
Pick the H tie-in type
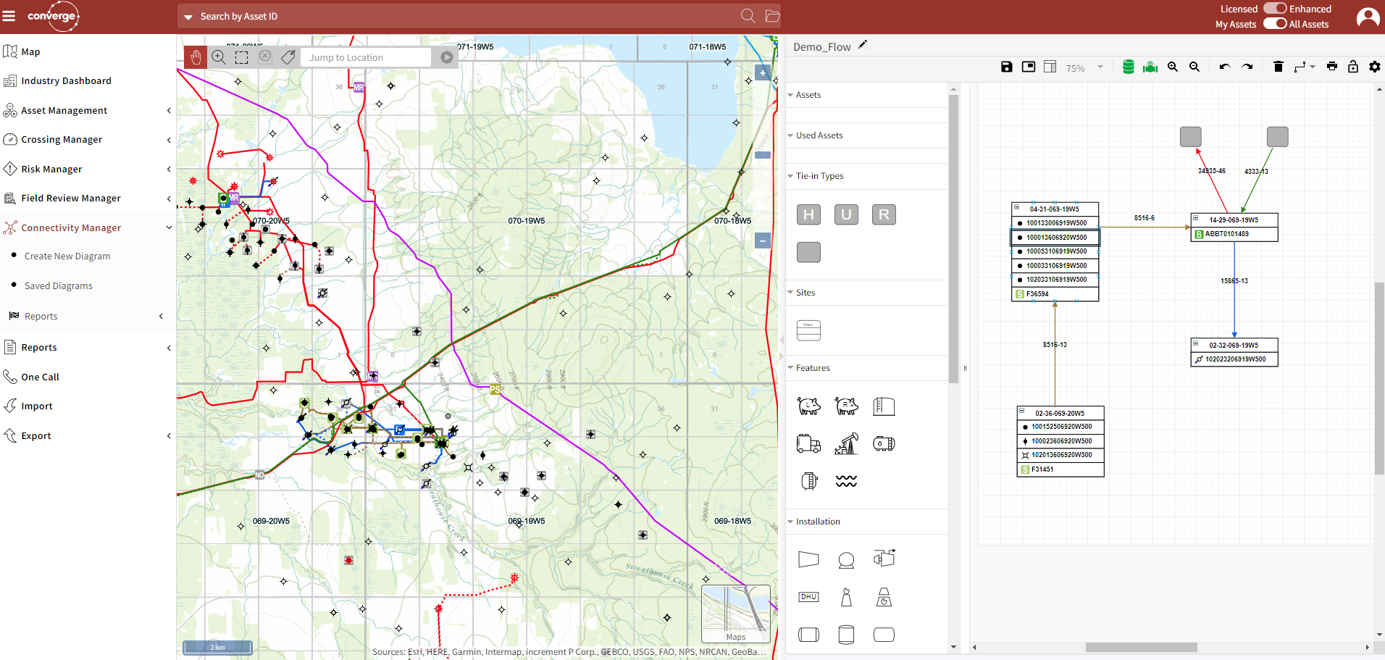[x=809, y=214]
